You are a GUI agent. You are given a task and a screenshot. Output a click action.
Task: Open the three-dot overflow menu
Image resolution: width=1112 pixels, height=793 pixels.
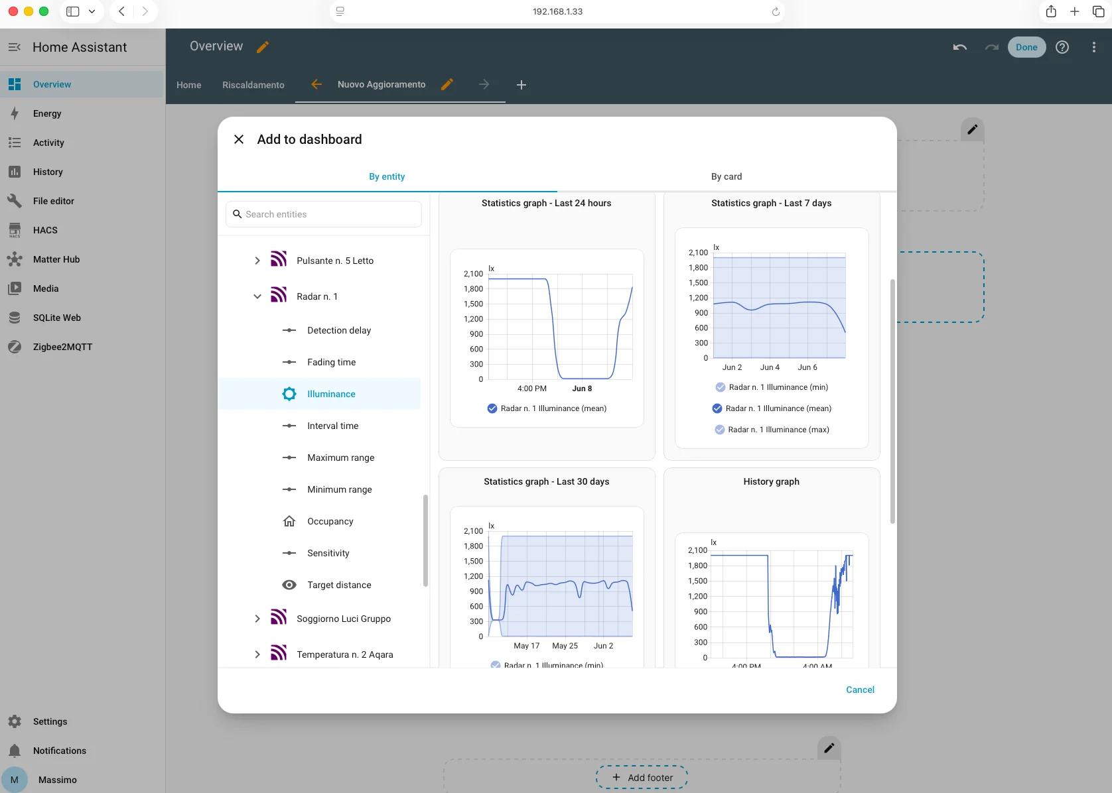tap(1094, 47)
